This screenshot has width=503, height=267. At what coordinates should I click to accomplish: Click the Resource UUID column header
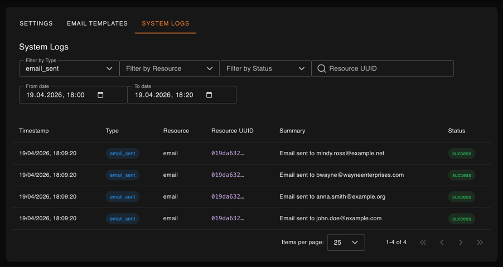tap(232, 131)
